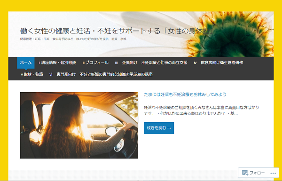Open the three-dots more options menu

pos(273,173)
